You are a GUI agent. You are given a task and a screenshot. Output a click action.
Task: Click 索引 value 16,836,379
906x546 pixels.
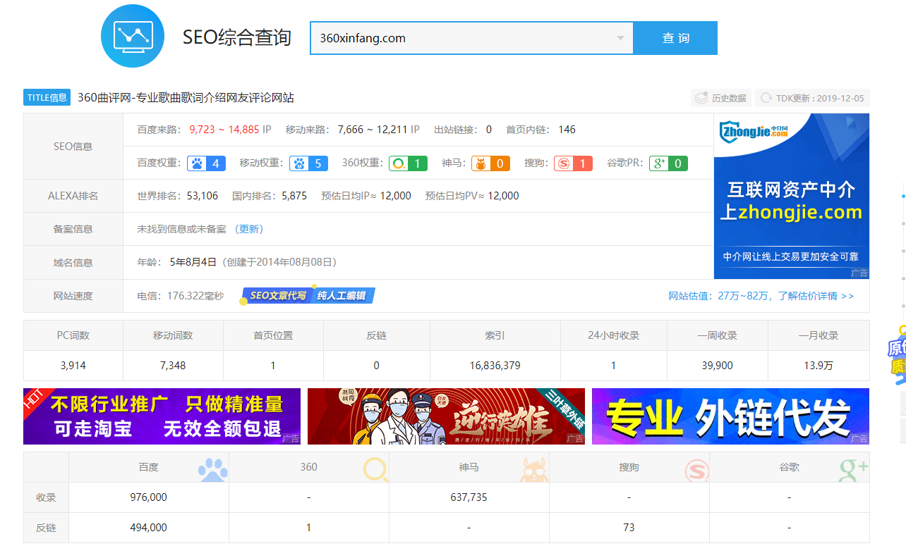495,366
